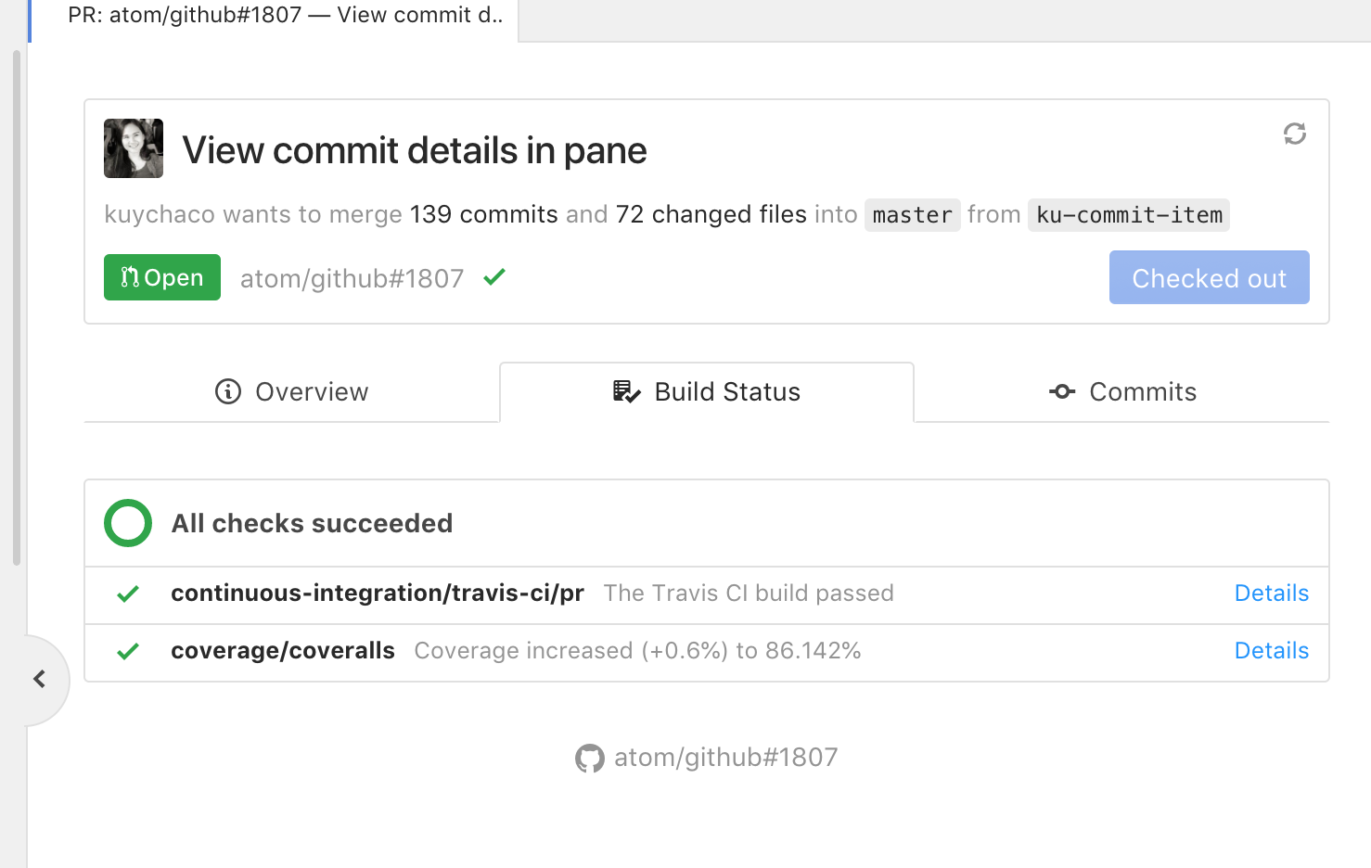The height and width of the screenshot is (868, 1371).
Task: Switch to the Commits tab
Action: tap(1121, 392)
